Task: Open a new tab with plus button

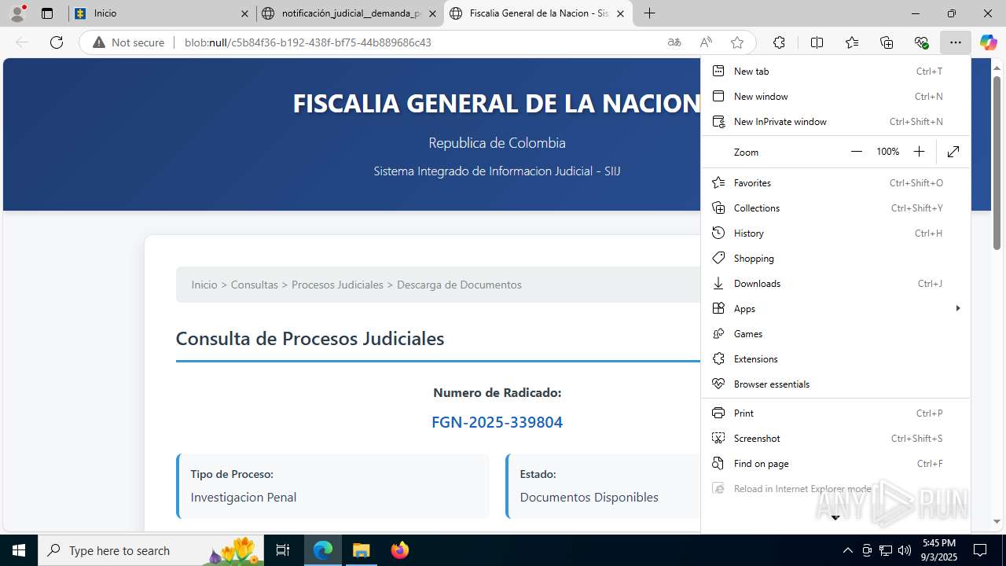Action: coord(649,13)
